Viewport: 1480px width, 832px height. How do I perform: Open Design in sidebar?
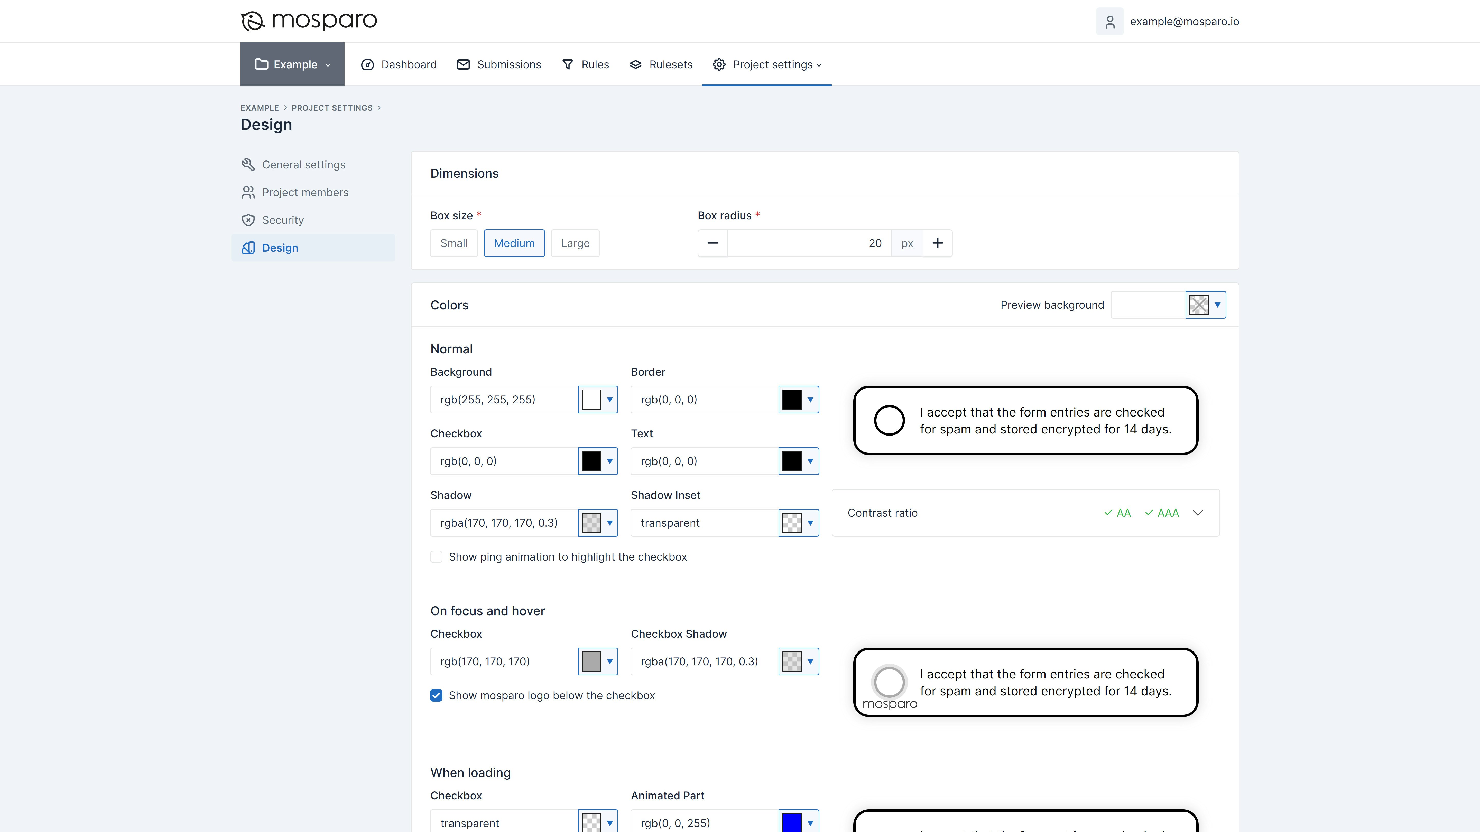pos(313,248)
